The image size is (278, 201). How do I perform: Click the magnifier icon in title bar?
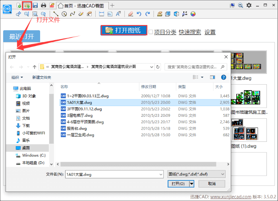pyautogui.click(x=240, y=5)
